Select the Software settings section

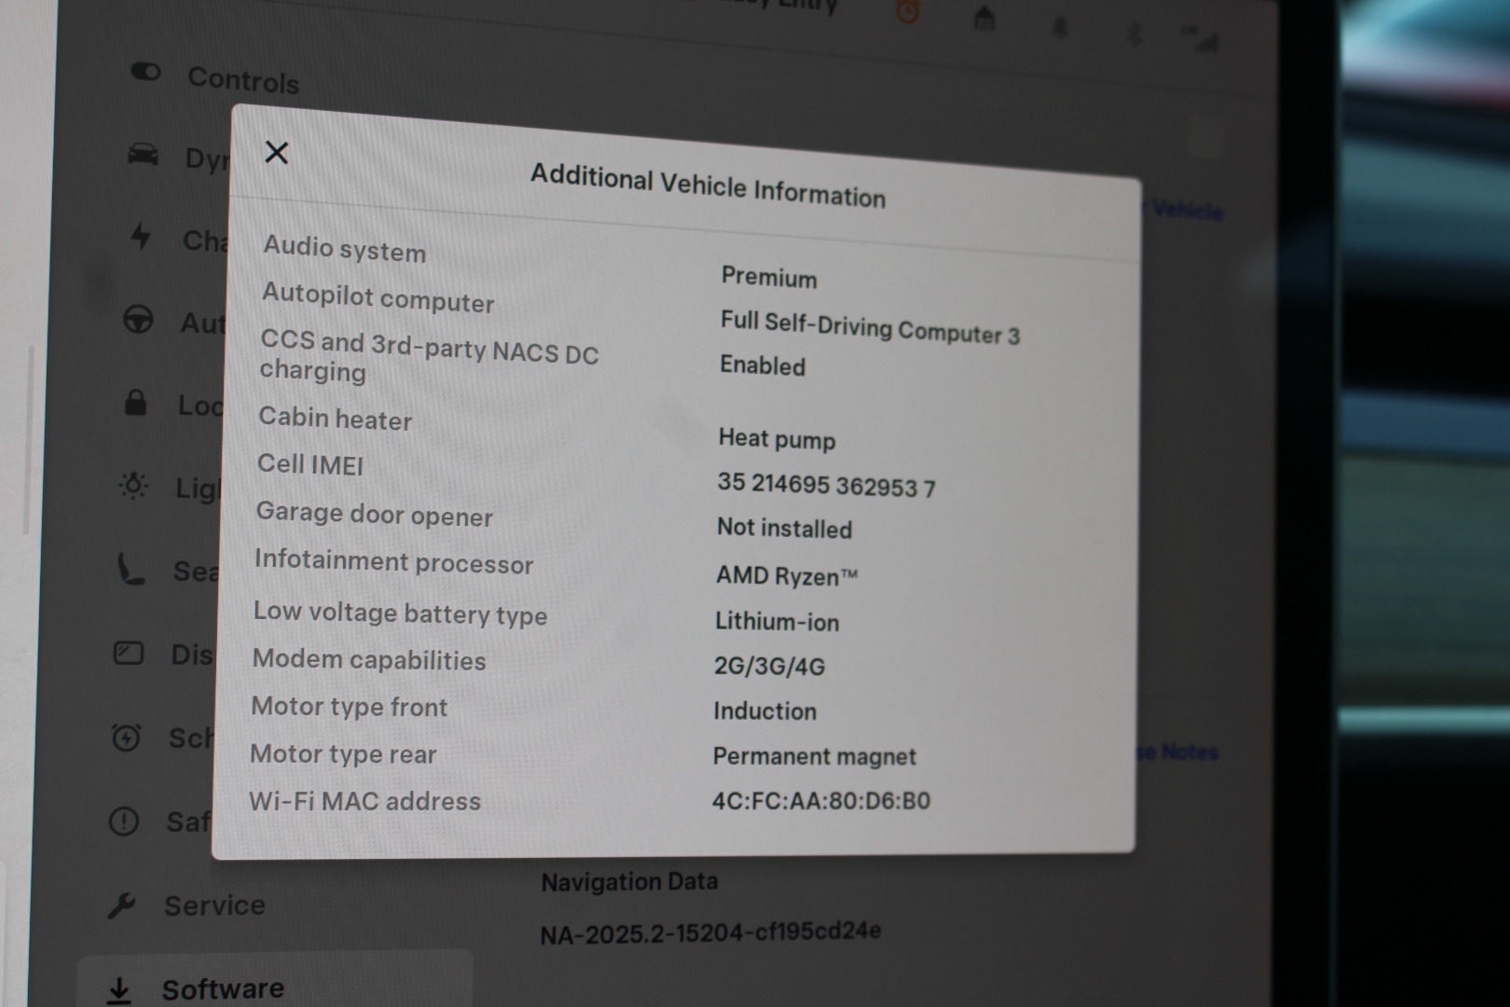[275, 981]
